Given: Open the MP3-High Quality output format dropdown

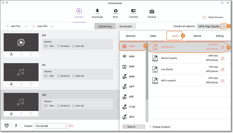Looking at the screenshot, I should click(224, 26).
